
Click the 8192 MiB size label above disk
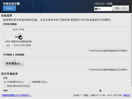(x=18, y=30)
